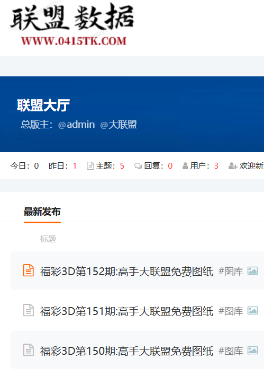
Task: Open thread 福彩3D第150期:高手大联盟免费图纸
Action: pos(127,351)
